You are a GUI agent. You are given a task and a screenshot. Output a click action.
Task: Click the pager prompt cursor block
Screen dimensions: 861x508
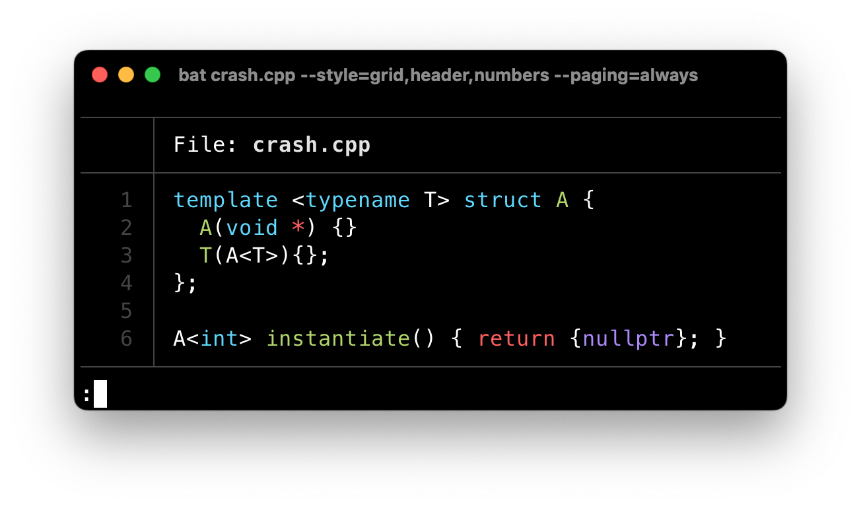(x=100, y=394)
